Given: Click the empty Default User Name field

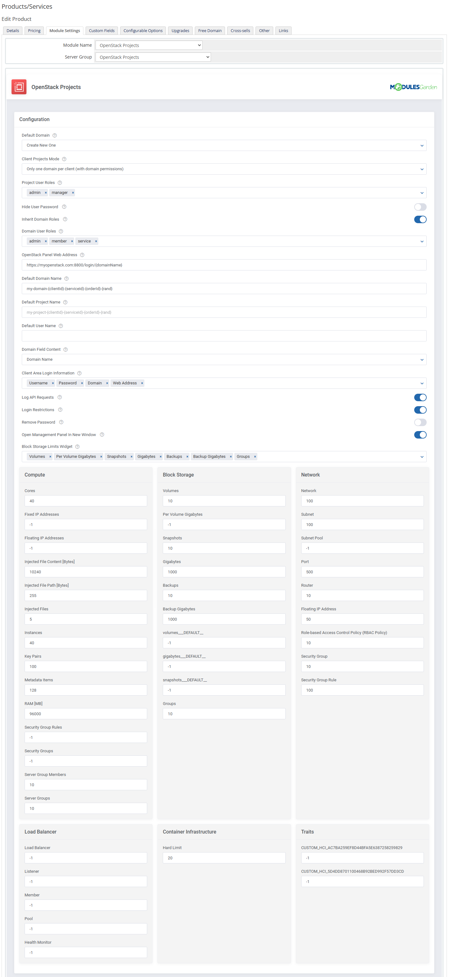Looking at the screenshot, I should pos(224,336).
